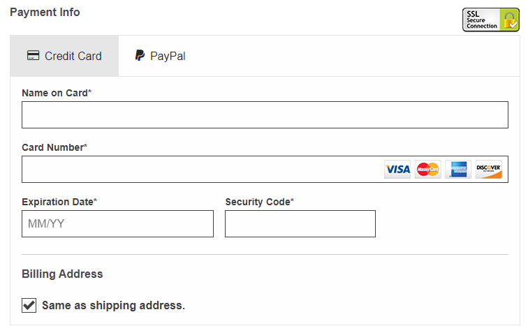Click the "Expiration Date" label
Image resolution: width=528 pixels, height=326 pixels.
point(57,202)
